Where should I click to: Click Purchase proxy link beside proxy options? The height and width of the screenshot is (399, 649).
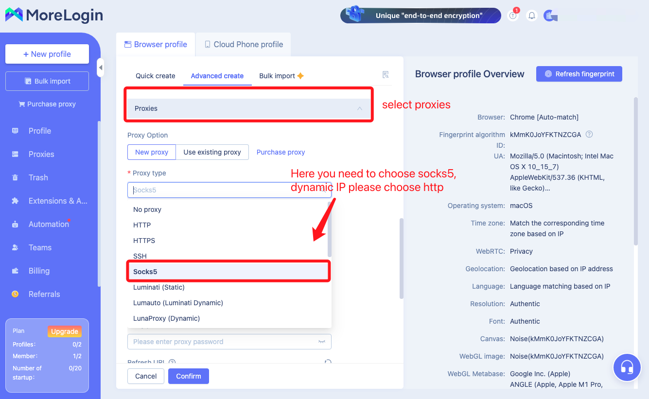[x=281, y=152]
